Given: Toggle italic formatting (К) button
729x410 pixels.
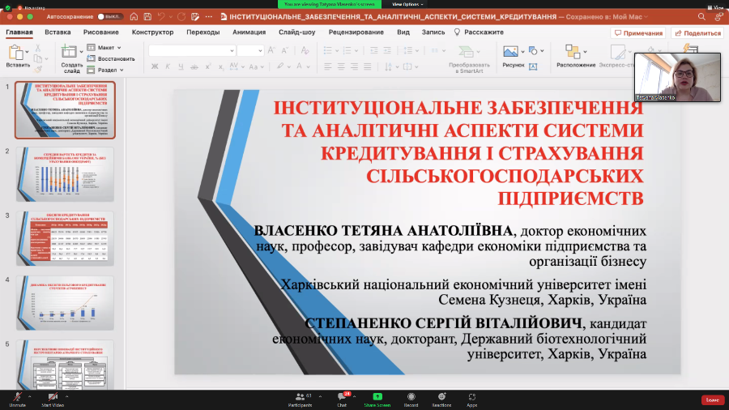Looking at the screenshot, I should pyautogui.click(x=167, y=66).
